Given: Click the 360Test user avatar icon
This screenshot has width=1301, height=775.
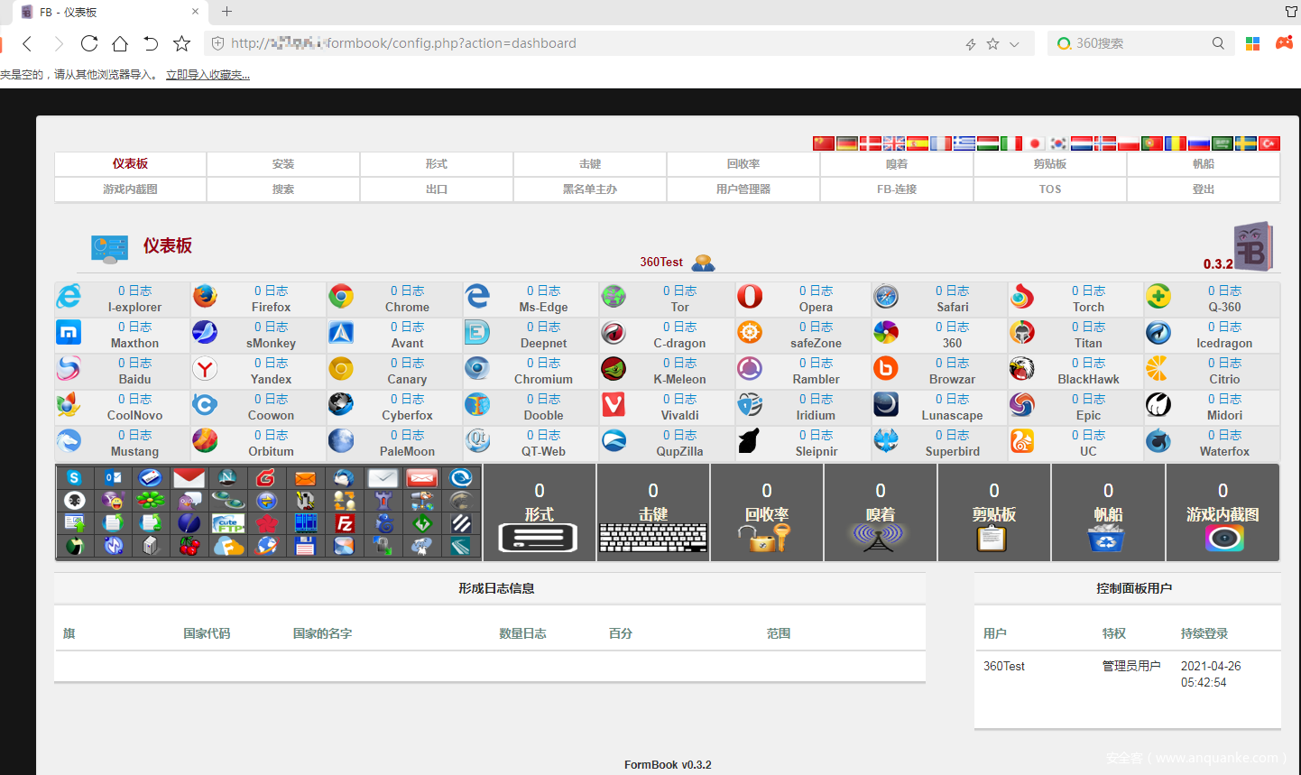Looking at the screenshot, I should (703, 263).
